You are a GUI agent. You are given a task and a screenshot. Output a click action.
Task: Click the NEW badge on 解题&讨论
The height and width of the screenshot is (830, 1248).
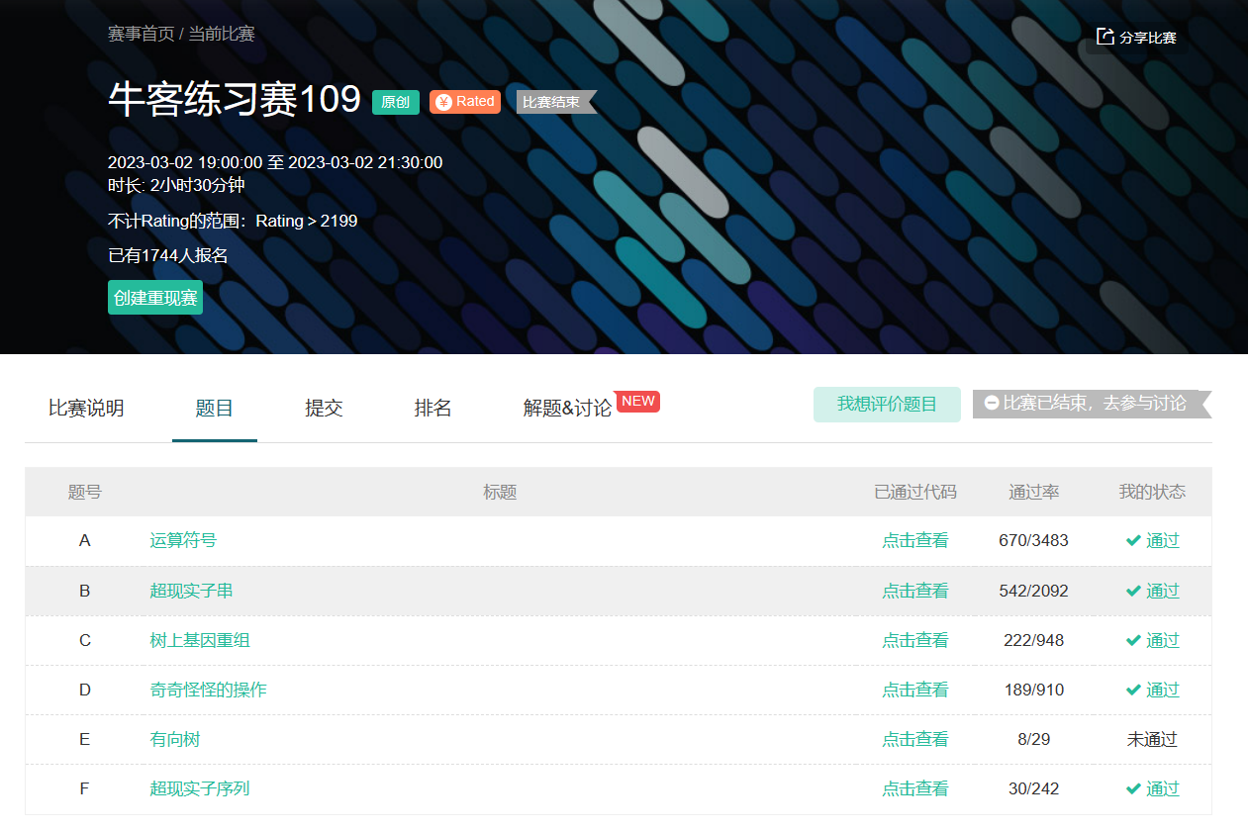pos(638,401)
